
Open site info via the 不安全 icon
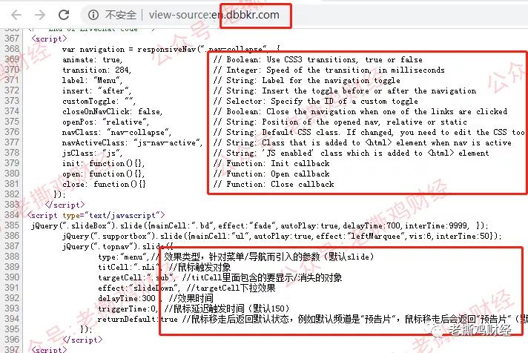[93, 15]
